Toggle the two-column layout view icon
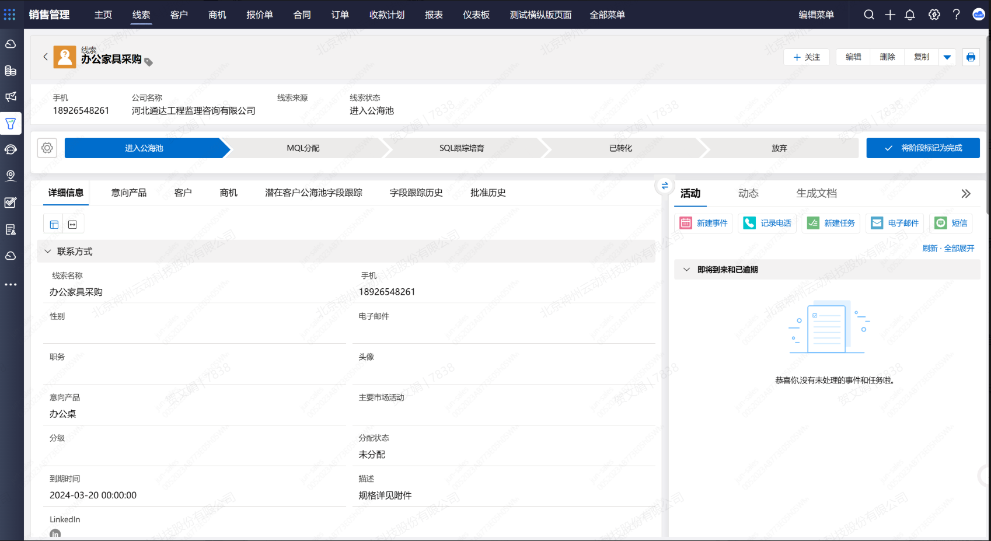 tap(54, 225)
